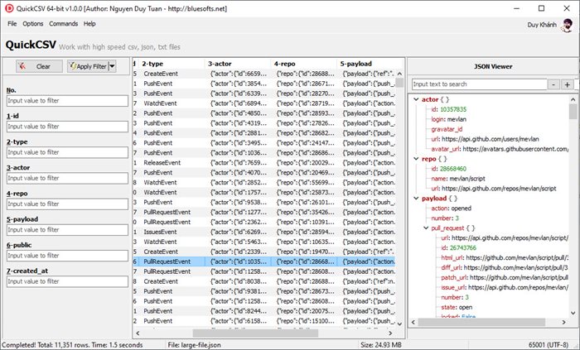This screenshot has height=350, width=580.
Task: Click the JSON Viewer horizontal scroll left arrow
Action: [413, 323]
